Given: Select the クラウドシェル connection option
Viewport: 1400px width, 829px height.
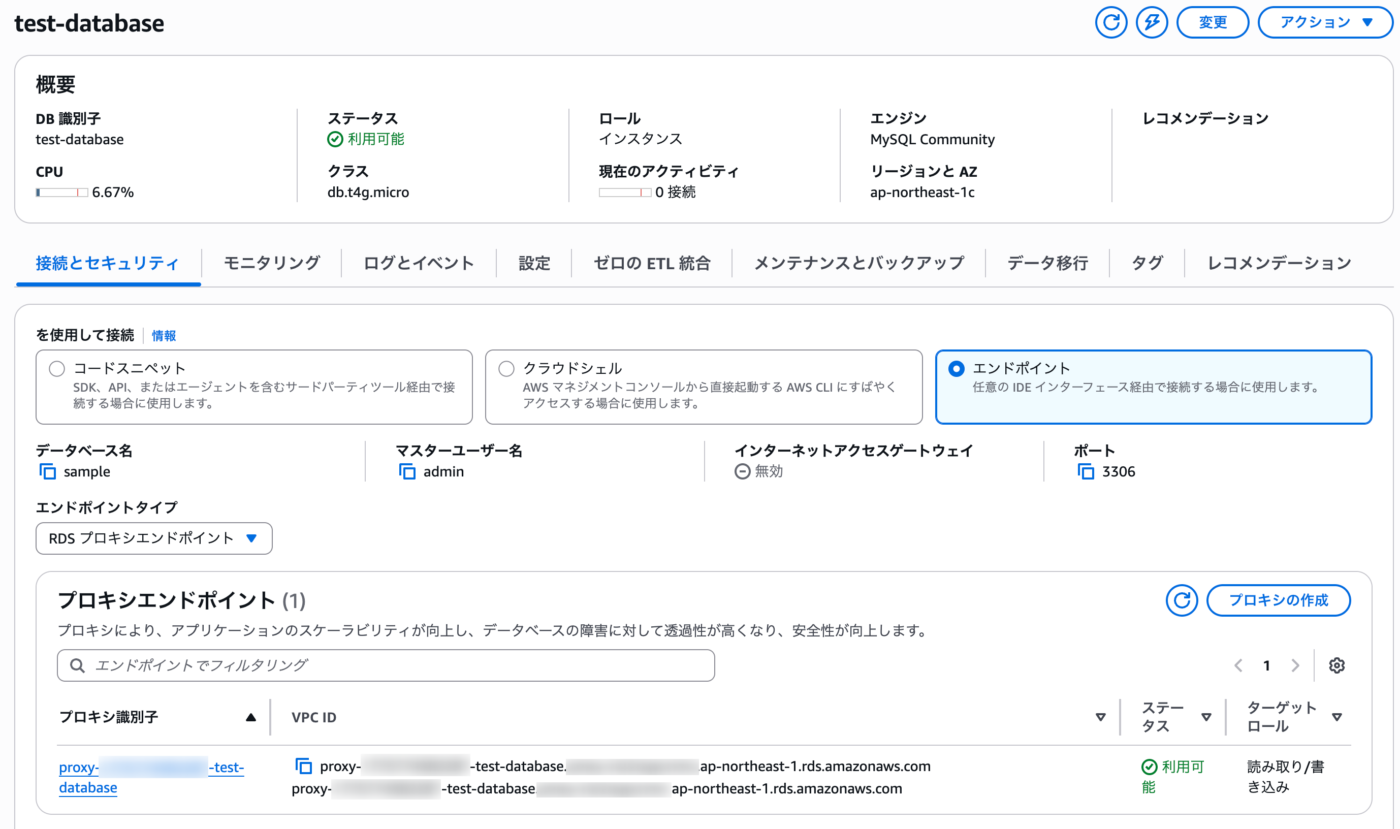Looking at the screenshot, I should (x=506, y=369).
